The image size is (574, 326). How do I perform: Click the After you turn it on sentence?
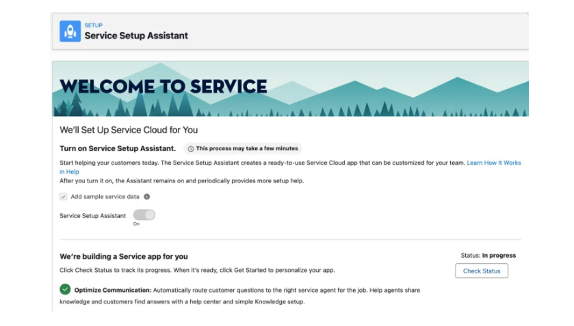coord(181,180)
